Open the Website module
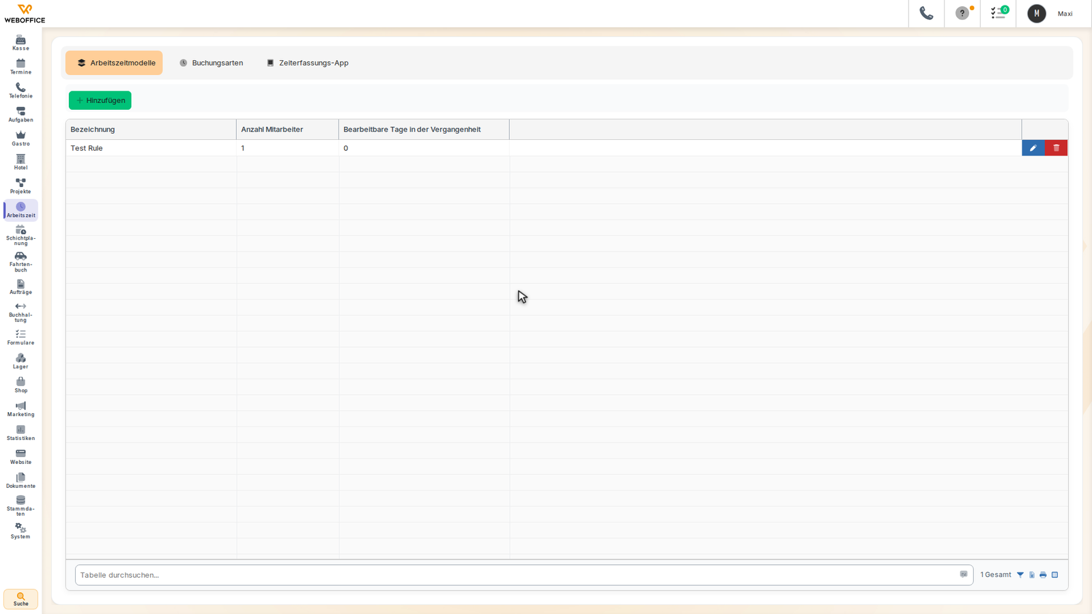Screen dimensions: 1092x614 (x=20, y=456)
